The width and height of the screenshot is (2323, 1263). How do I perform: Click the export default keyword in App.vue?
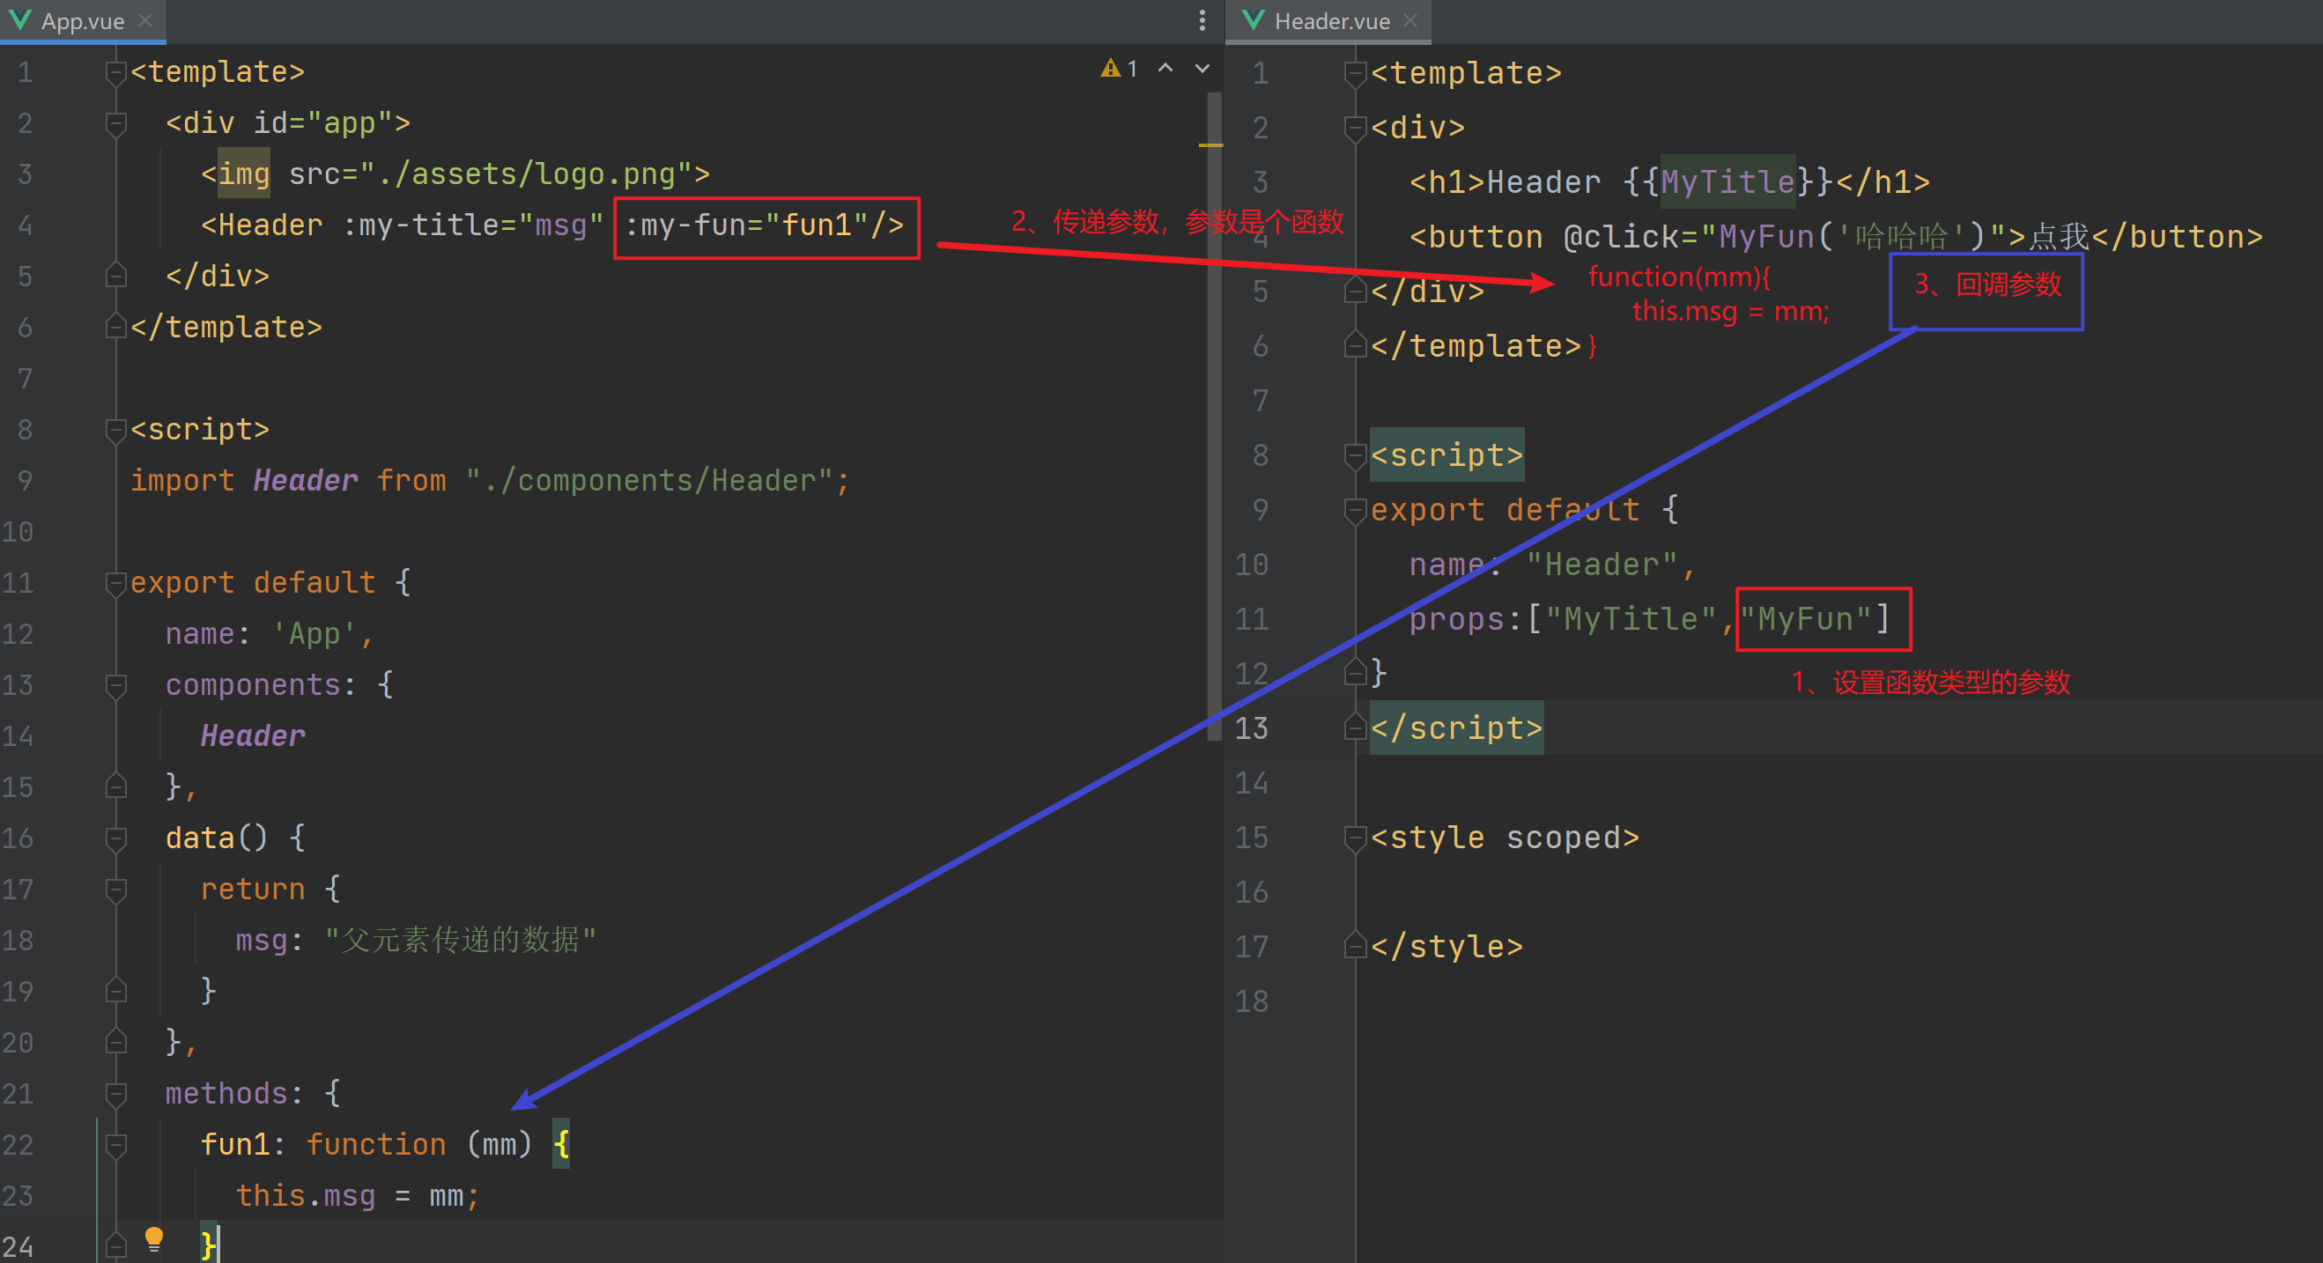click(253, 583)
